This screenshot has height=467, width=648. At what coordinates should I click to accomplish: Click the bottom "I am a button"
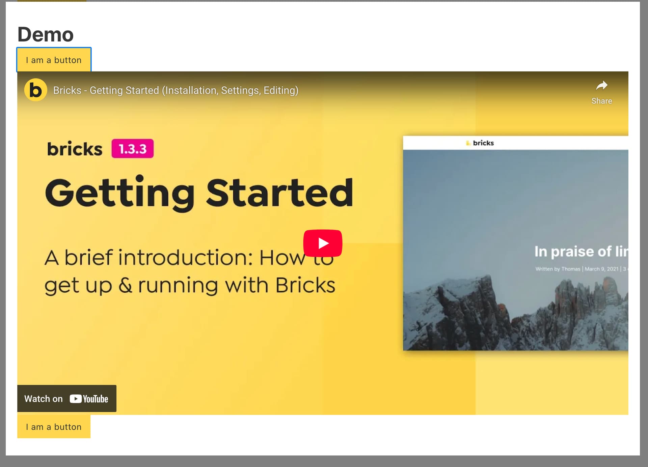tap(54, 427)
